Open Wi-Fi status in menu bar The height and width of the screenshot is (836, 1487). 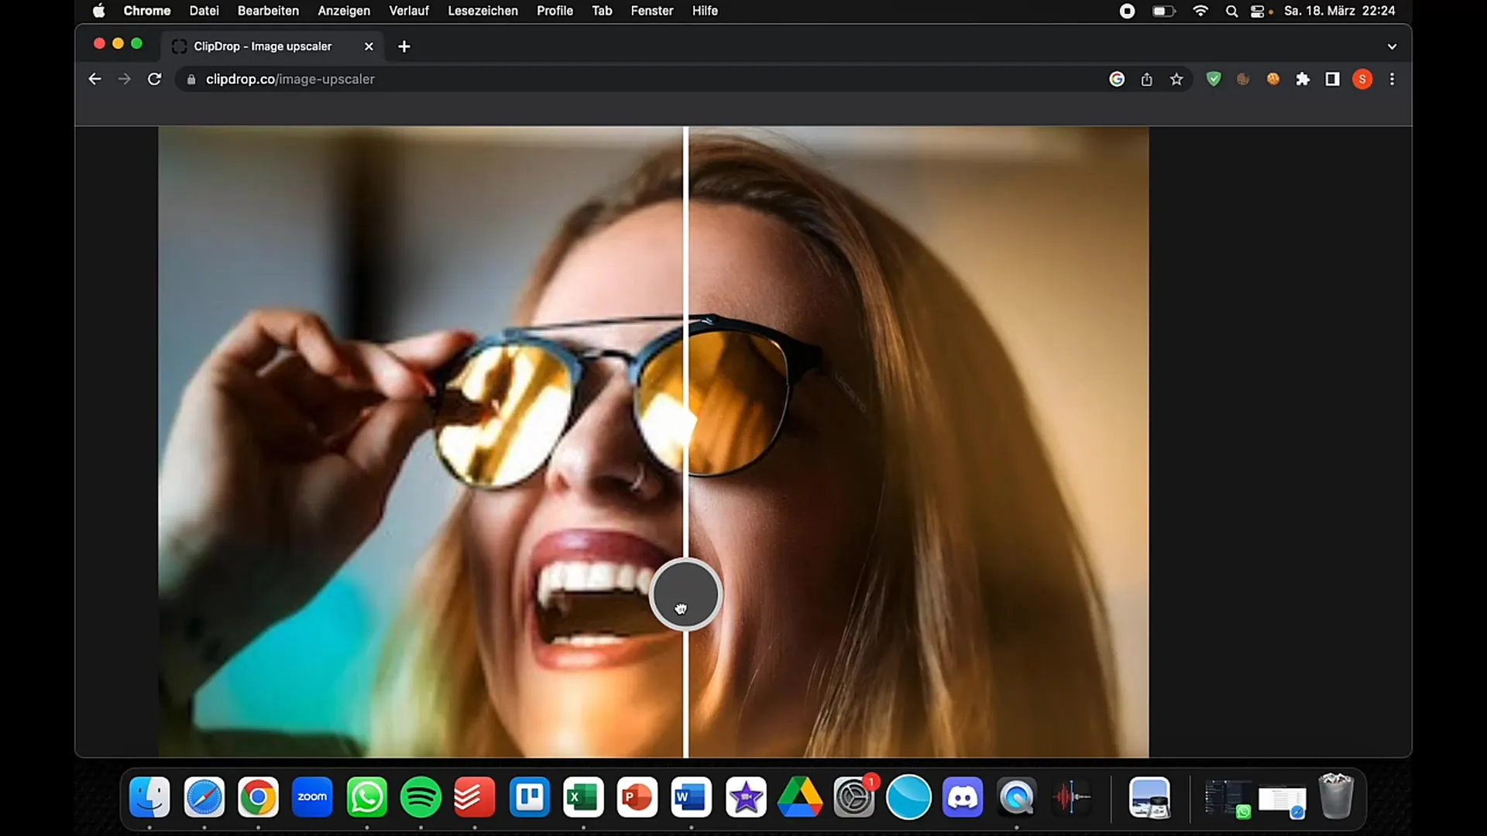(x=1200, y=11)
